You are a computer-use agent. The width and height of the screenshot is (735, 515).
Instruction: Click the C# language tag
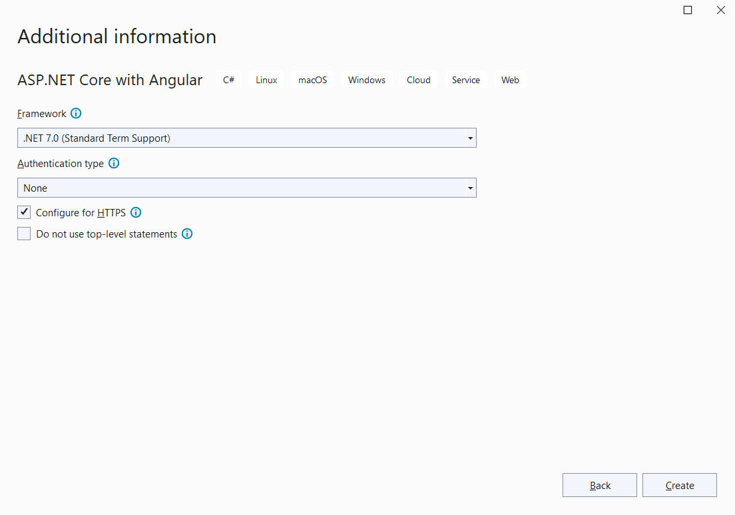pos(228,80)
